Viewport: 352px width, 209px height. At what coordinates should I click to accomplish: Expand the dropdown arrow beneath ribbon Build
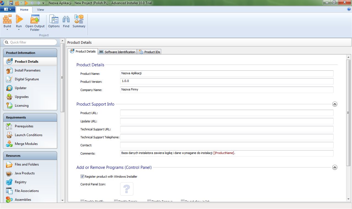pyautogui.click(x=7, y=29)
